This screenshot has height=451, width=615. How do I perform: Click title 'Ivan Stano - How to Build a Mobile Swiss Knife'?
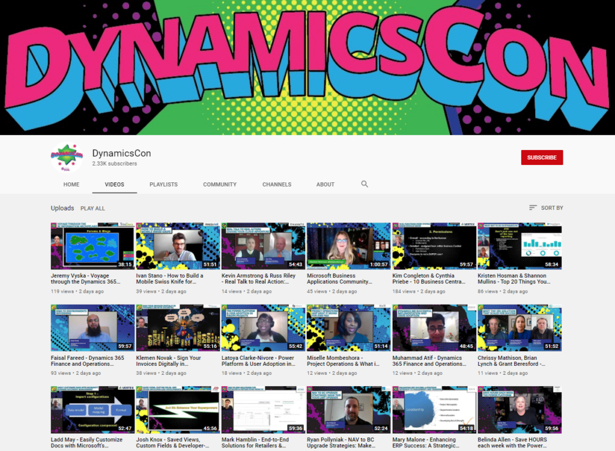[x=169, y=279]
